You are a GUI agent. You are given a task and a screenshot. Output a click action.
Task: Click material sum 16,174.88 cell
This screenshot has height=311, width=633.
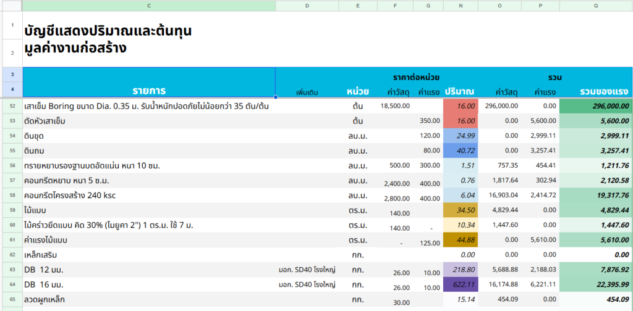(499, 285)
